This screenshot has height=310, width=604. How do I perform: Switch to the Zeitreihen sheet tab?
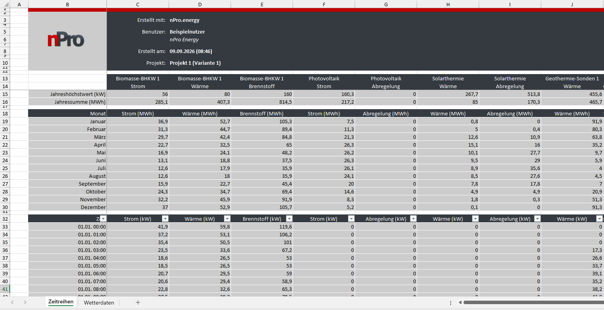click(61, 302)
